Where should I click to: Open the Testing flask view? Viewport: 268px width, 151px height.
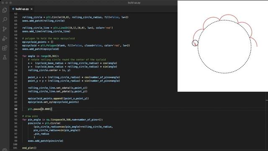[x=5, y=57]
